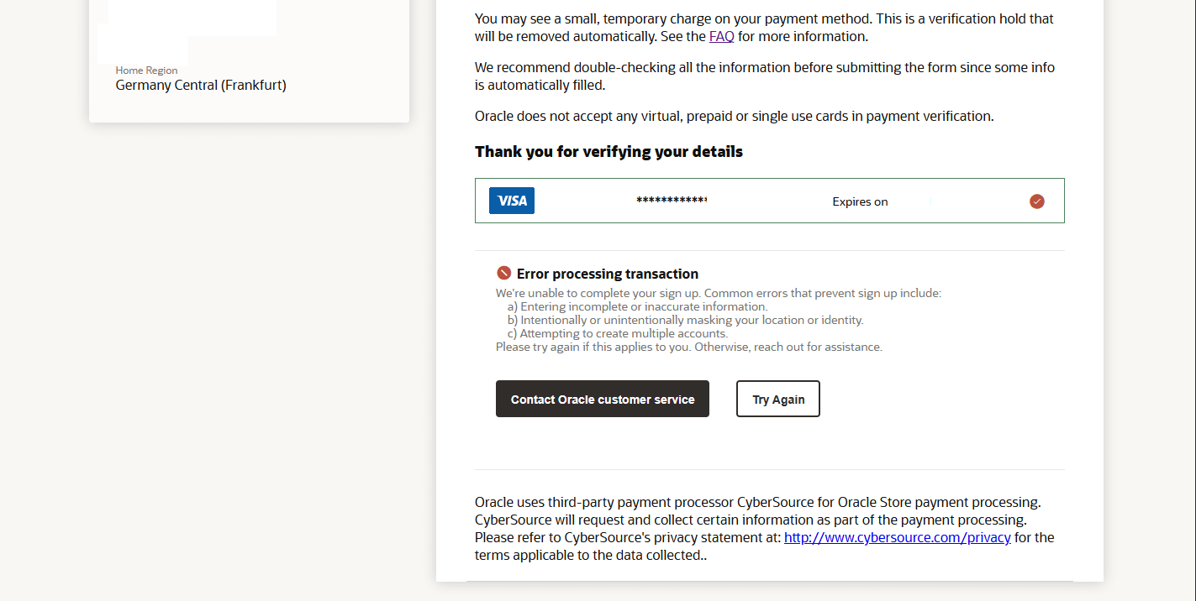Click the temporary charge verification hold paragraph
Screen dimensions: 1196x601
(x=764, y=28)
